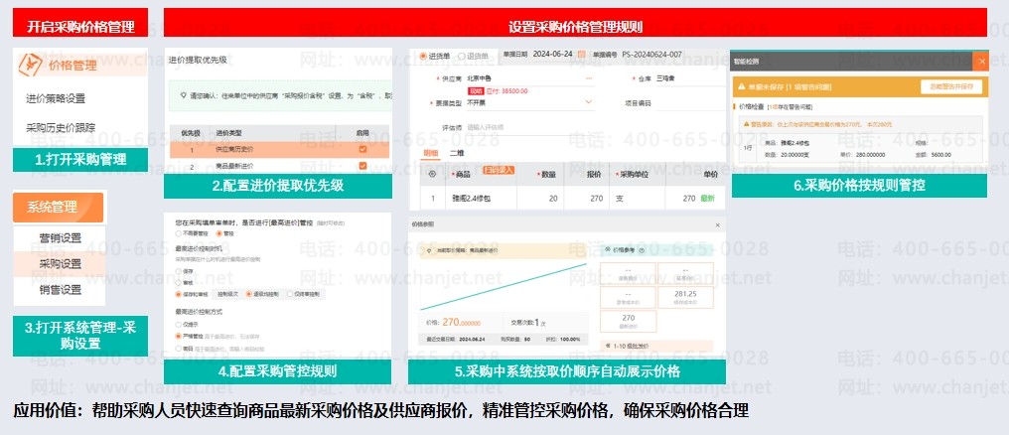Screen dimensions: 1009x435
Task: Choose 管控 radio for 最高进价
Action: coord(219,233)
